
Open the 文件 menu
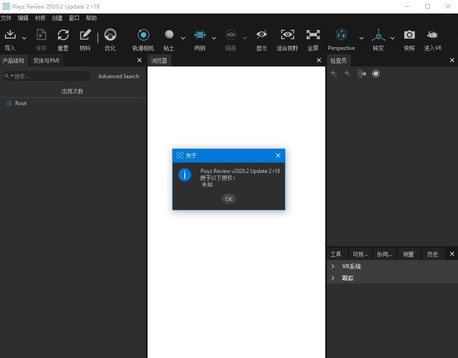pyautogui.click(x=6, y=18)
